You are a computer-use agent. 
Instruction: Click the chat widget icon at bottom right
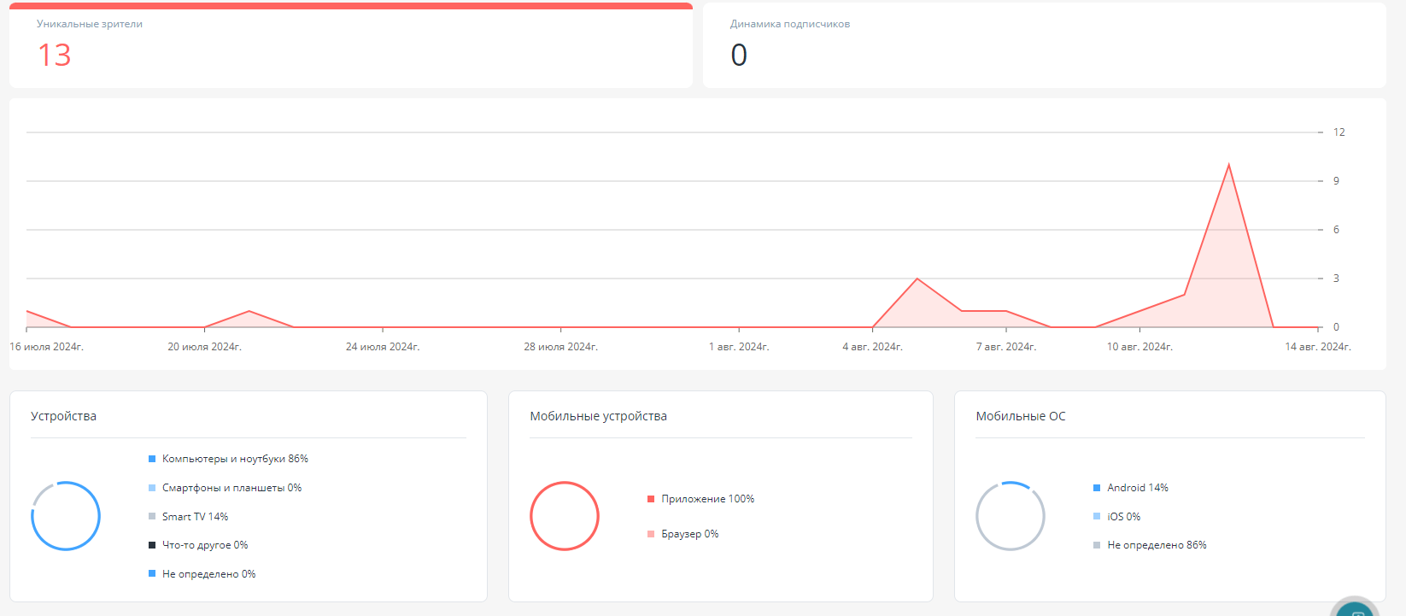[x=1356, y=608]
